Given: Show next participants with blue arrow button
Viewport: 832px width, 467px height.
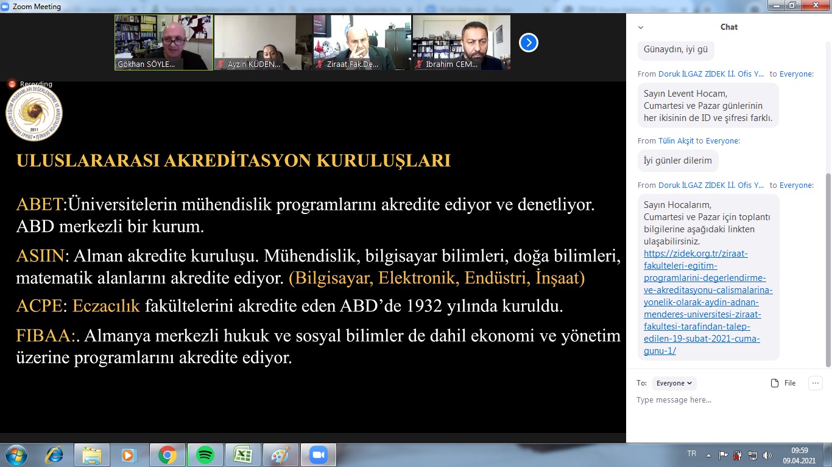Looking at the screenshot, I should (528, 43).
